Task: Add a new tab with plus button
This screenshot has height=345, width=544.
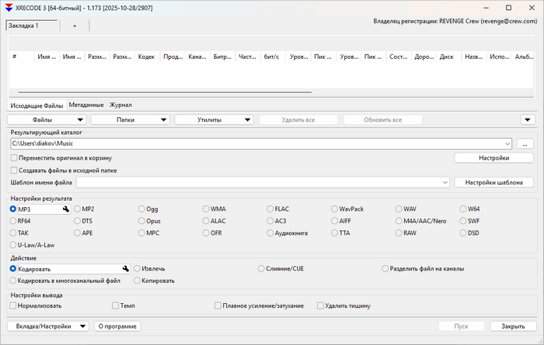Action: click(75, 26)
